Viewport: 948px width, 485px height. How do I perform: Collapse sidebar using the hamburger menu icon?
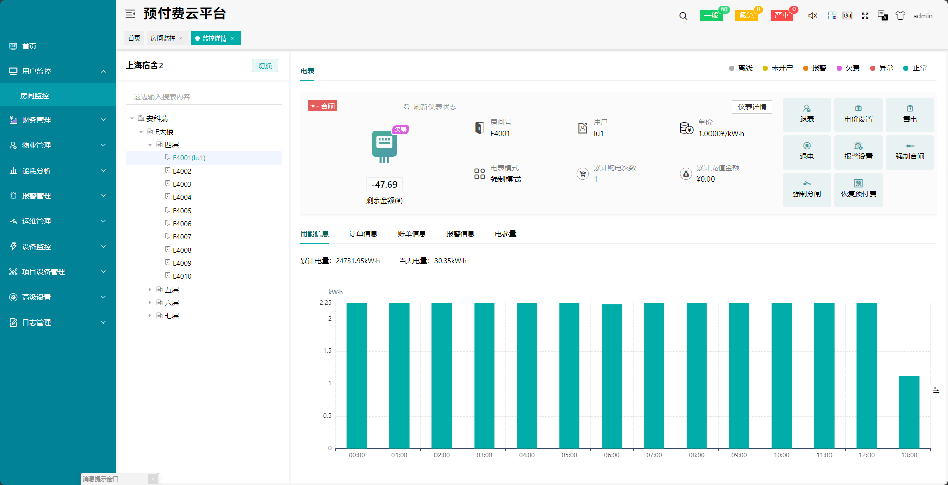tap(130, 14)
